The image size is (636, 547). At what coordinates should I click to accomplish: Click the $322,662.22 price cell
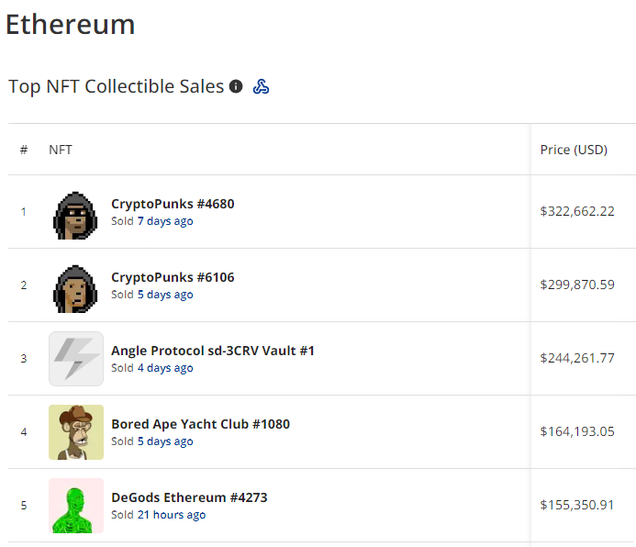point(577,211)
